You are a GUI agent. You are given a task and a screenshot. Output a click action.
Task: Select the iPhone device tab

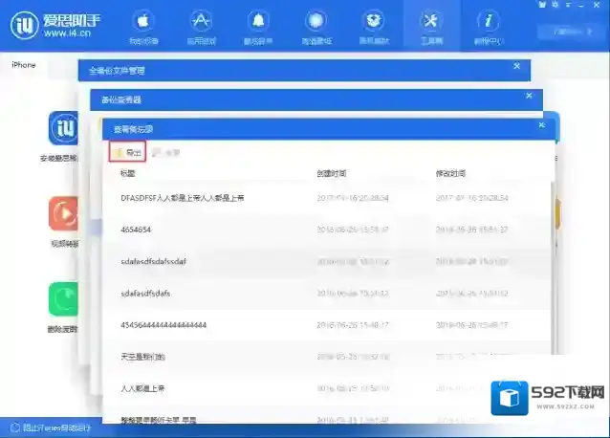[x=24, y=65]
